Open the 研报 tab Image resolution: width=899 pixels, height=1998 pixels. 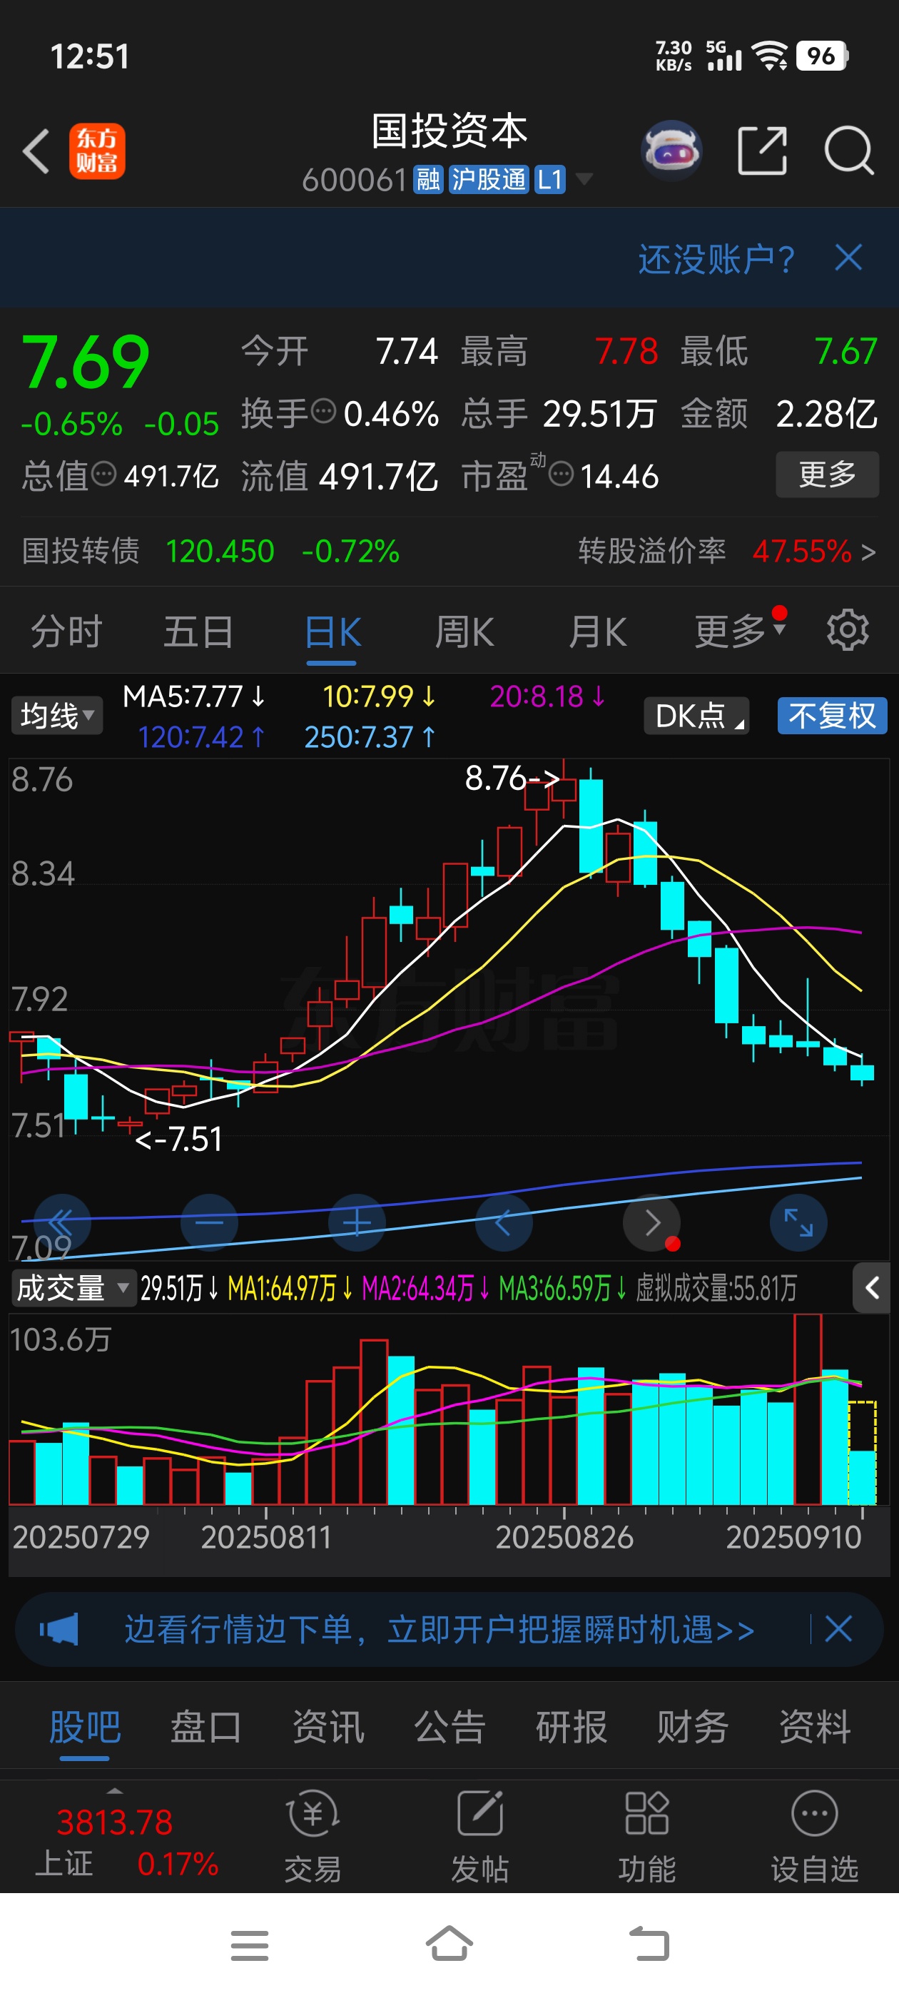pos(572,1727)
